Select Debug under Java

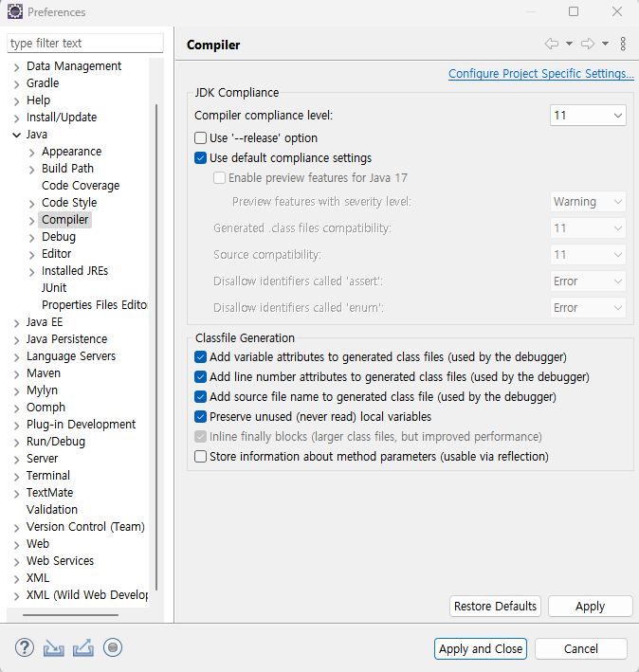pos(58,237)
